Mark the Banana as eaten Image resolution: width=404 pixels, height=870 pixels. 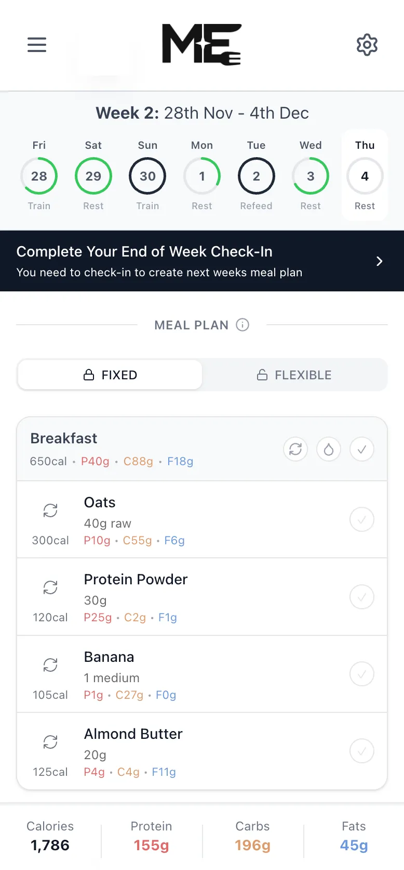pos(362,674)
